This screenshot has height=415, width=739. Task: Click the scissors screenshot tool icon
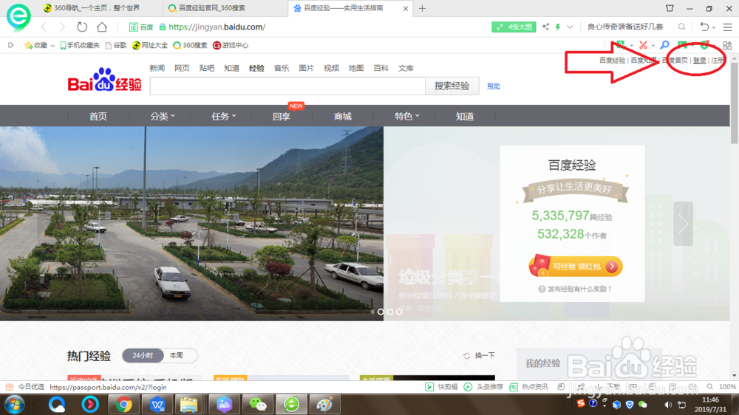pos(644,45)
